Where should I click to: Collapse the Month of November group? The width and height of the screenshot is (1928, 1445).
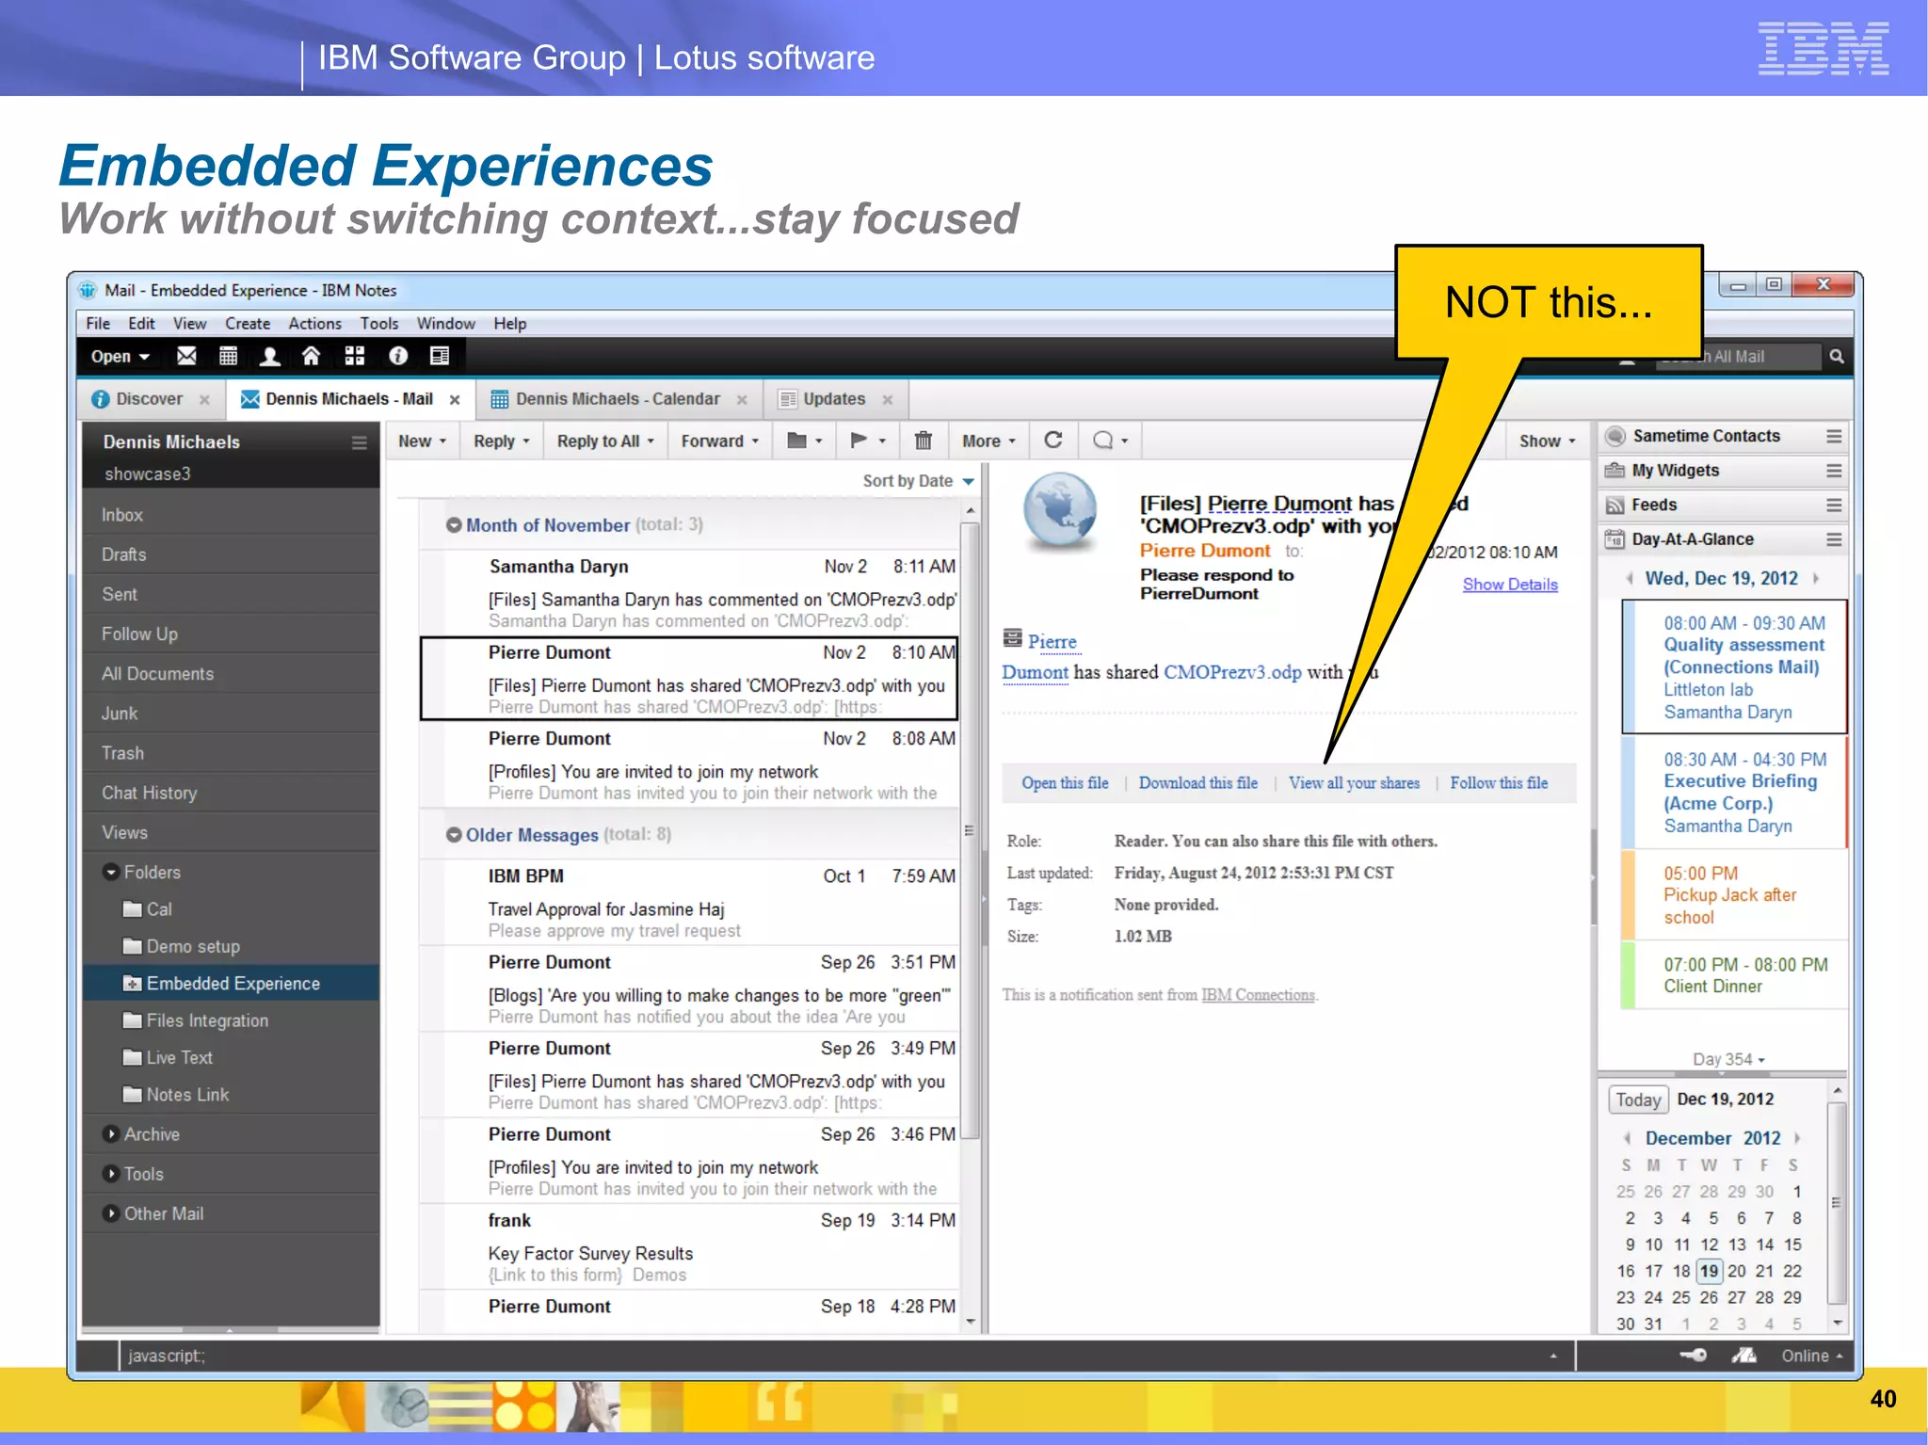(x=454, y=525)
